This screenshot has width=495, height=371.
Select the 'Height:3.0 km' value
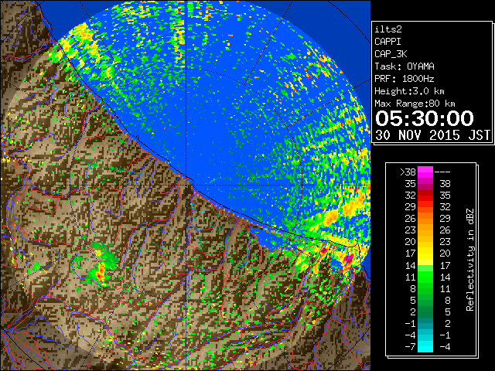coord(409,91)
